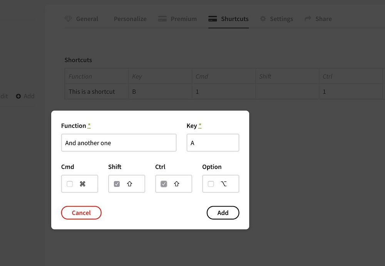Click the diamond icon beside General
Viewport: 385px width, 266px height.
68,19
